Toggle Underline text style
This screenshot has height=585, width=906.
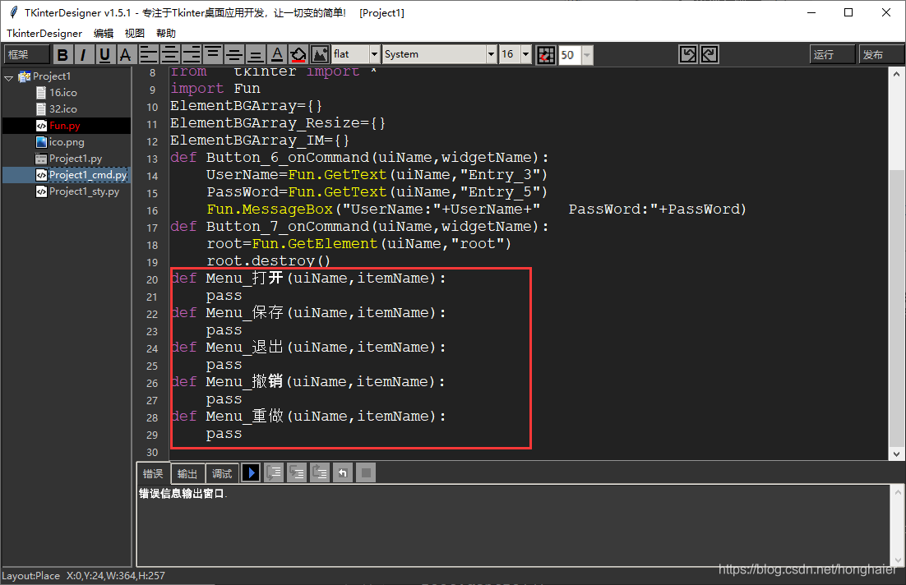(104, 55)
